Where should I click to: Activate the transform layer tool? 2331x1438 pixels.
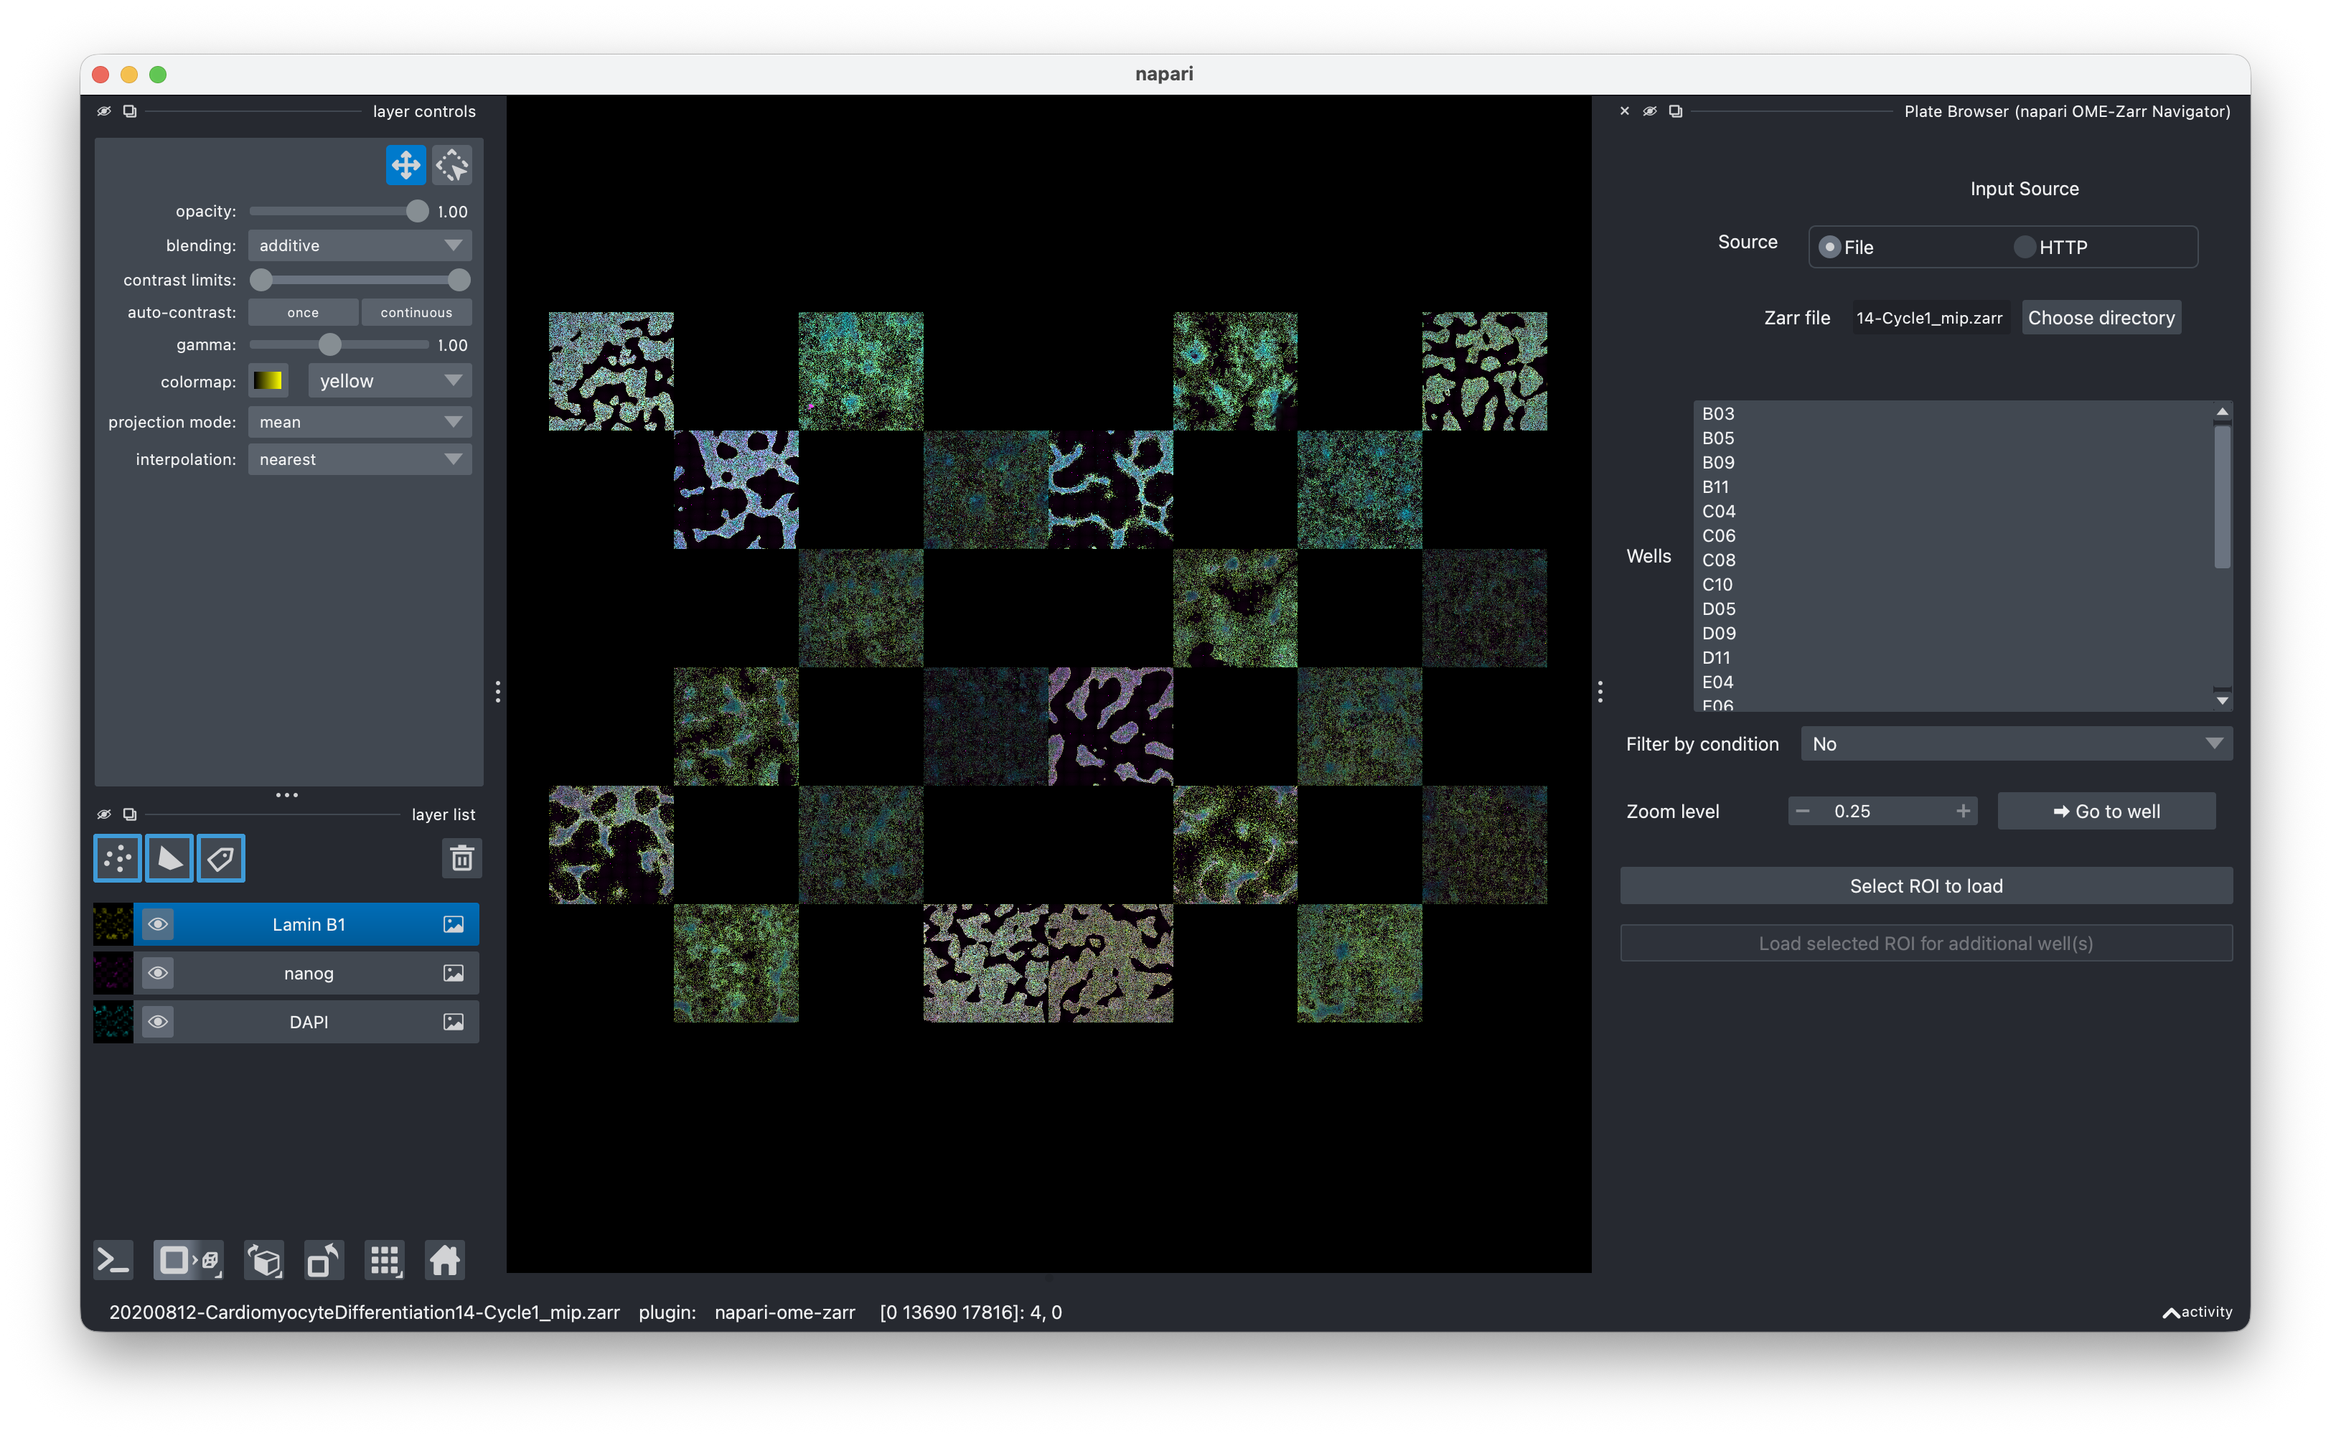point(453,166)
